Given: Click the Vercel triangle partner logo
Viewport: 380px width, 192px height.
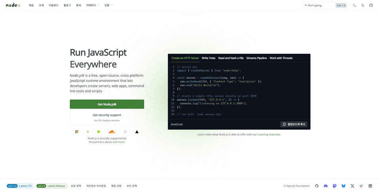Looking at the screenshot, I should coord(137,132).
